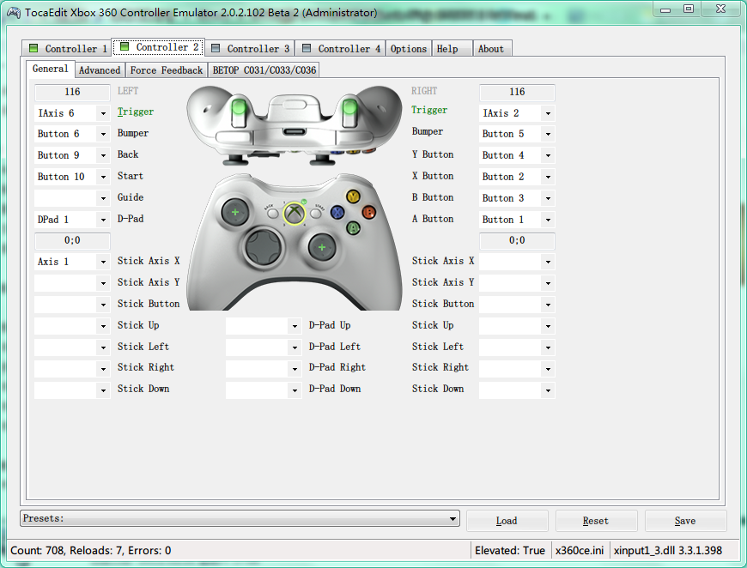Click the right thumbstick on controller image

pyautogui.click(x=322, y=248)
